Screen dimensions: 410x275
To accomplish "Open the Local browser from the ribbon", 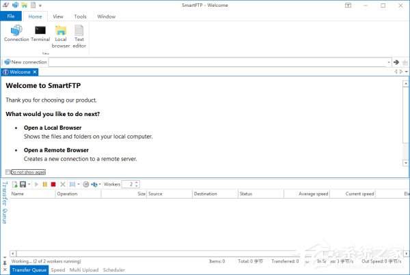I will coord(61,36).
